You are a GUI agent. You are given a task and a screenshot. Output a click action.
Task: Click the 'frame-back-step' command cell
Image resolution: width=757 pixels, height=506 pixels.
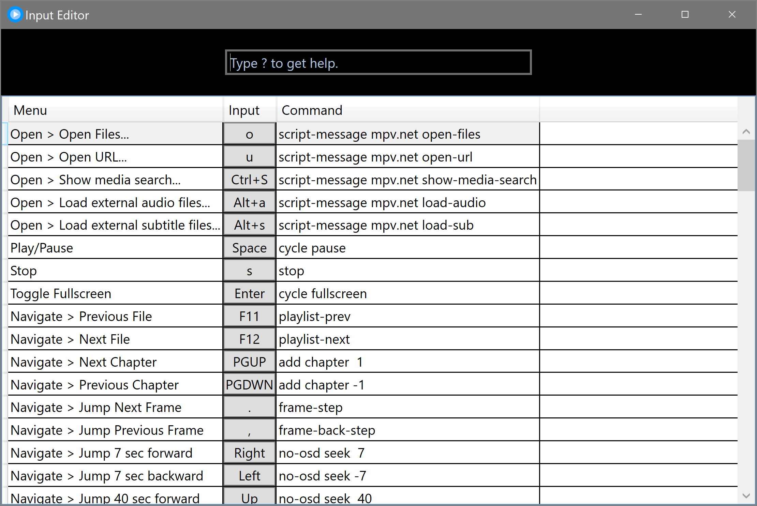(408, 430)
